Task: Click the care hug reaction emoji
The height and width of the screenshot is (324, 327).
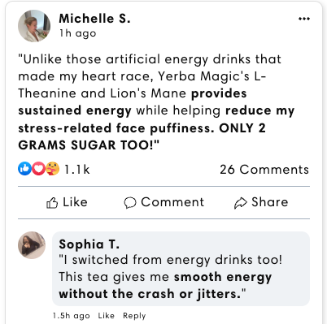Action: 53,168
